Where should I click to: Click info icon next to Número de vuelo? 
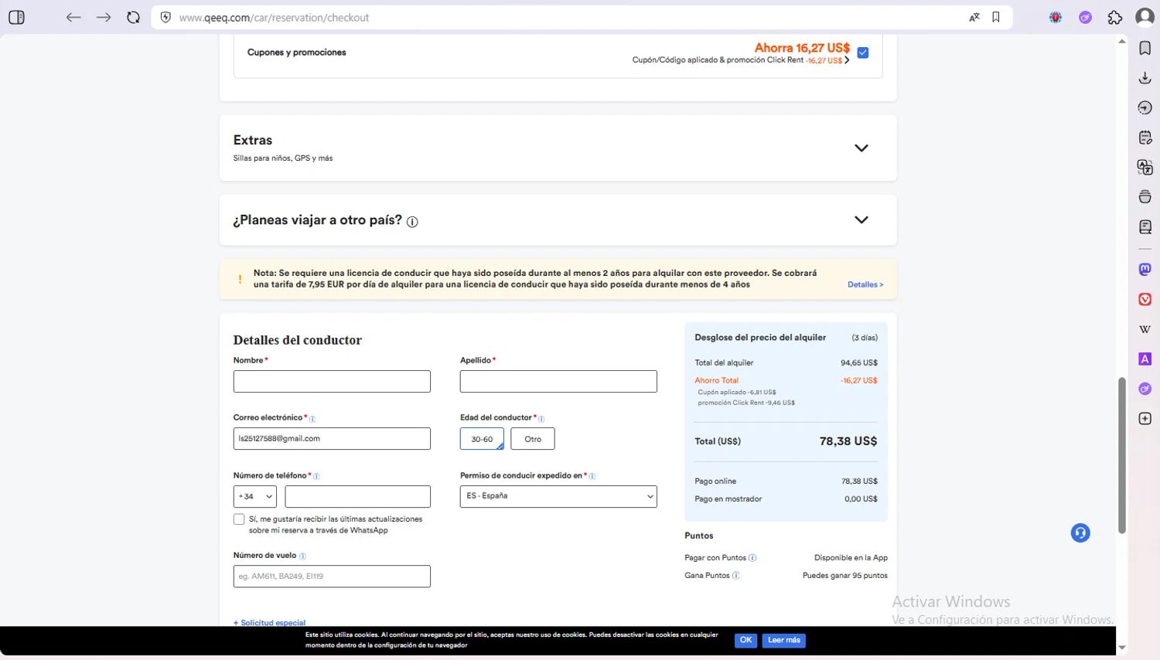click(x=302, y=556)
